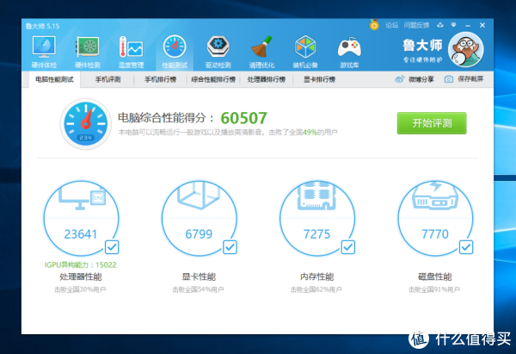The width and height of the screenshot is (516, 354).
Task: Uncheck the 内存性能 test checkbox
Action: tap(347, 247)
